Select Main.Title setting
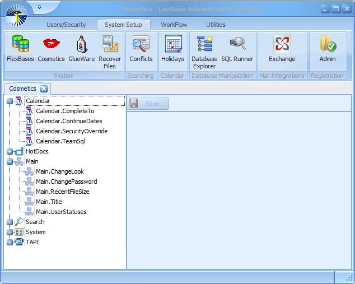355x284 pixels. (x=49, y=202)
